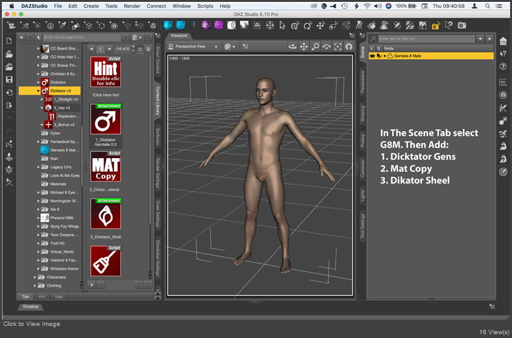Open the Perspective View dropdown
Viewport: 512px width, 338px height.
coord(193,47)
